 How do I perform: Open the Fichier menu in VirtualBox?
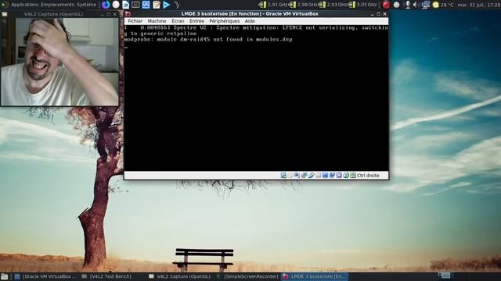(x=135, y=21)
